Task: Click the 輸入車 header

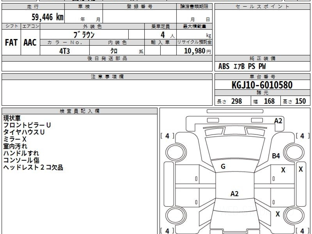Action: (x=160, y=43)
